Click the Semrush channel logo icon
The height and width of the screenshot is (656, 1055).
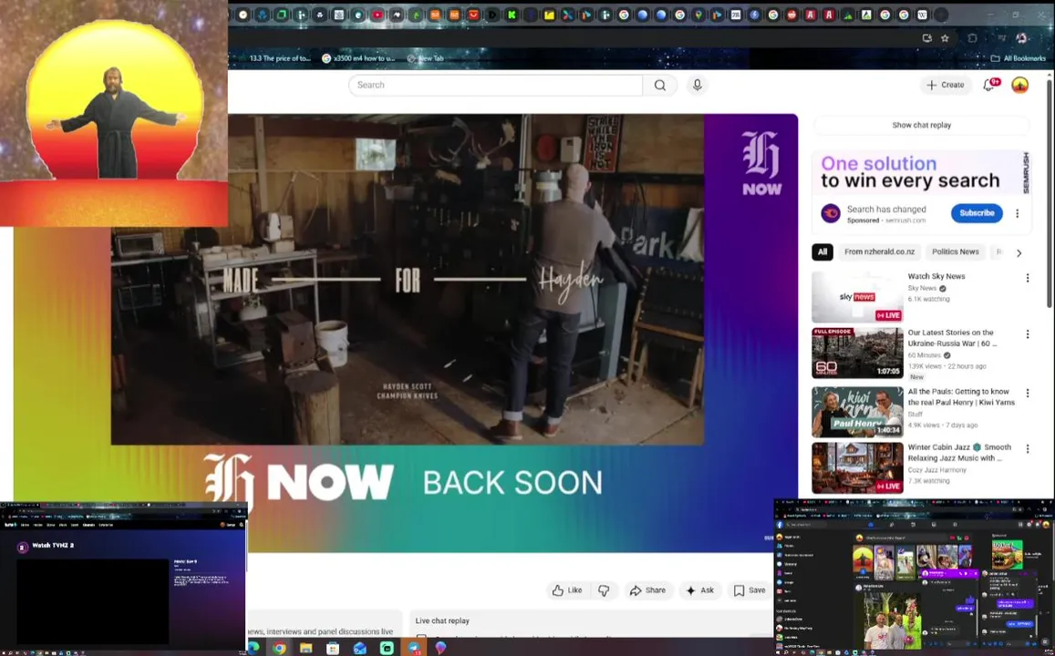coord(831,213)
